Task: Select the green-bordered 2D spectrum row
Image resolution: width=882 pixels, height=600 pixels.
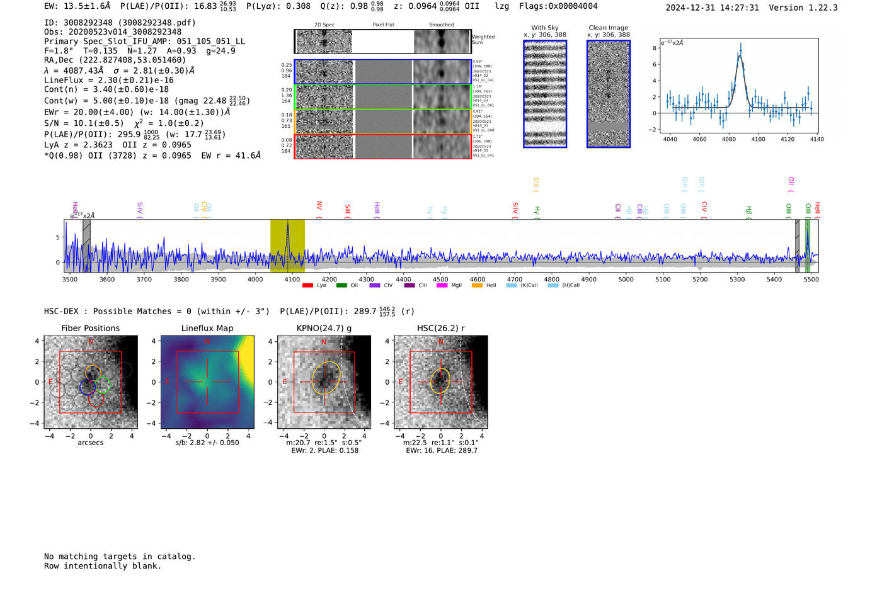Action: tap(383, 97)
